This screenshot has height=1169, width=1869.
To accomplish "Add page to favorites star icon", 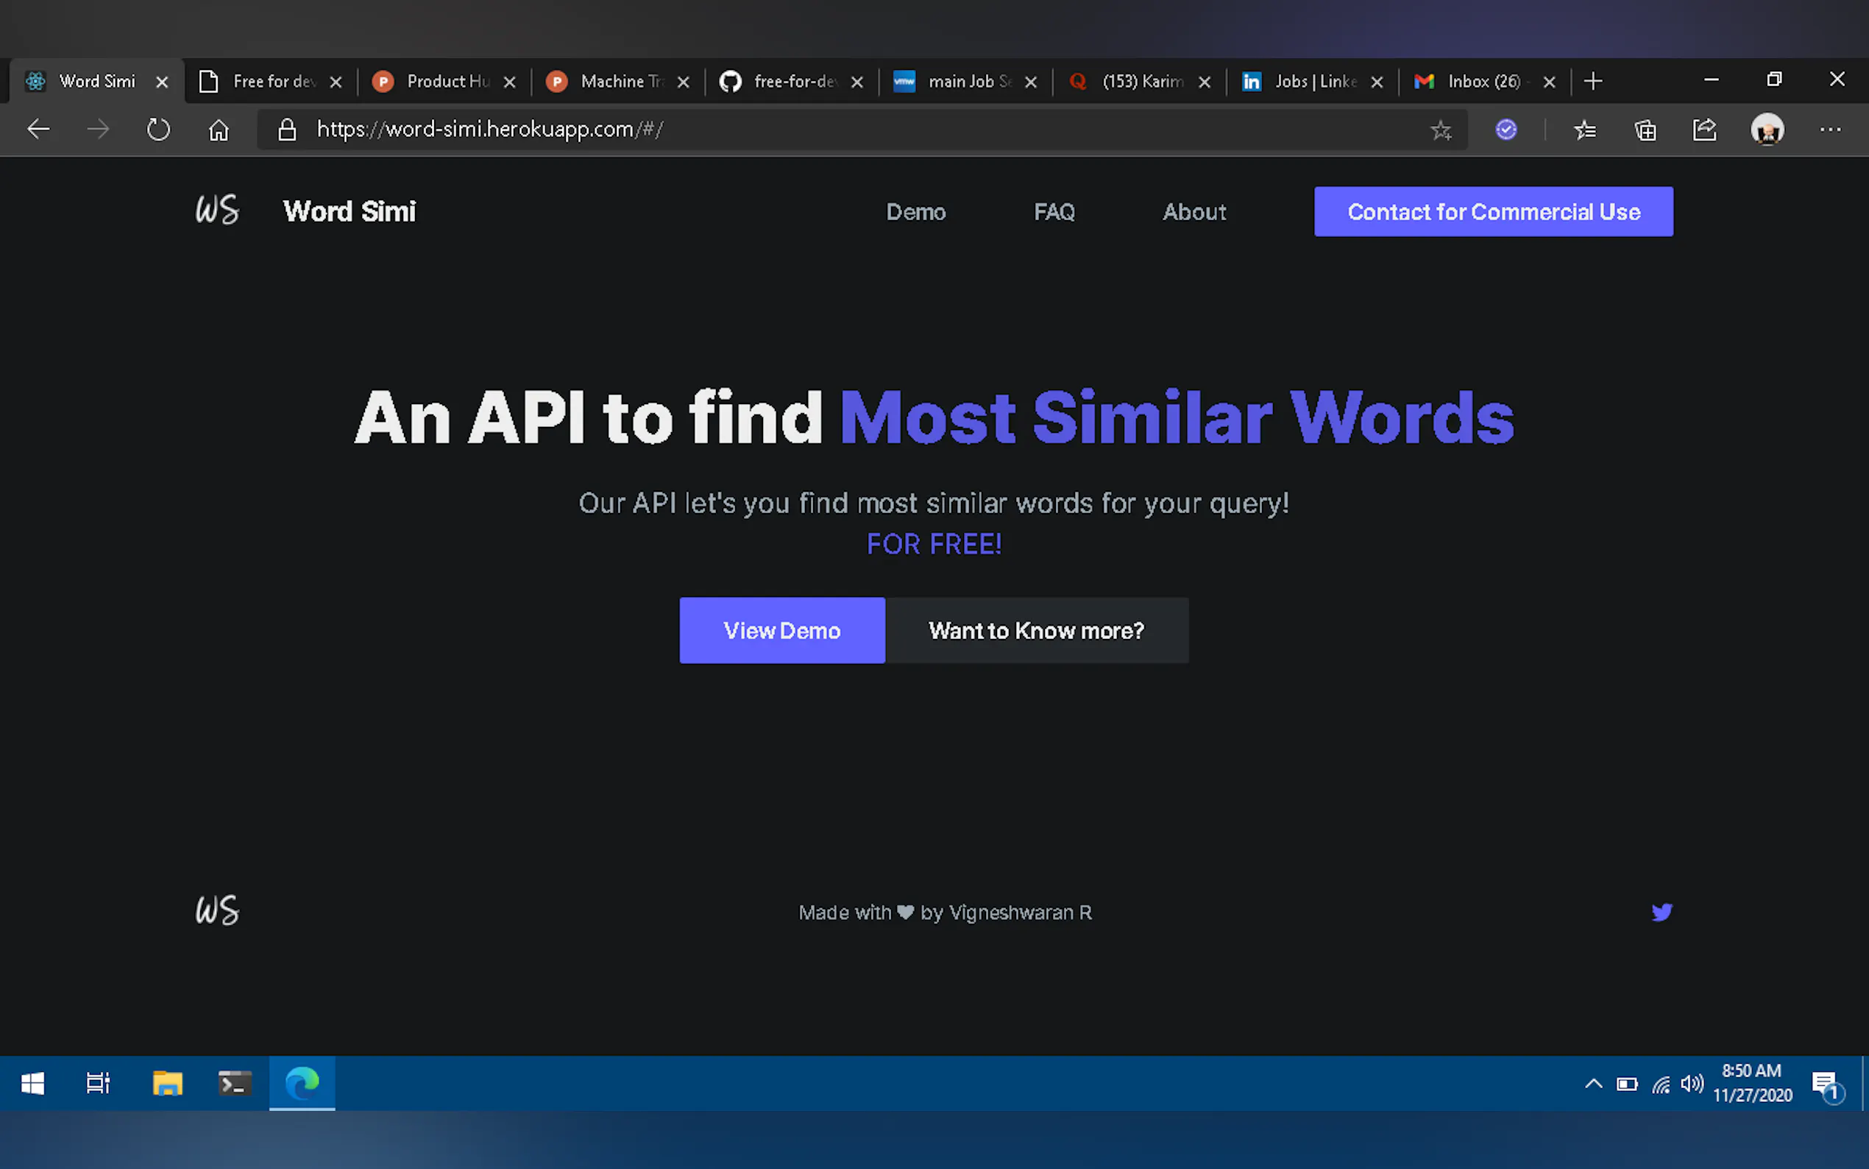I will (1440, 130).
